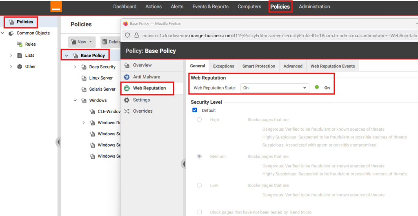Open Settings via the gear icon

pos(127,100)
